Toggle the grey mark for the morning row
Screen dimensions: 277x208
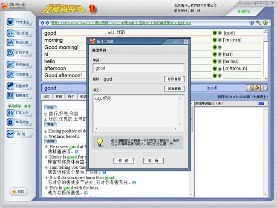point(219,40)
